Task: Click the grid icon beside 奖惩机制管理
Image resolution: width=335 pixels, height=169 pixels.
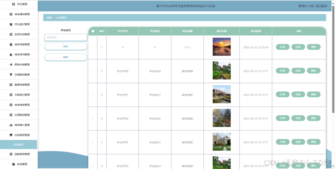Action: point(11,34)
